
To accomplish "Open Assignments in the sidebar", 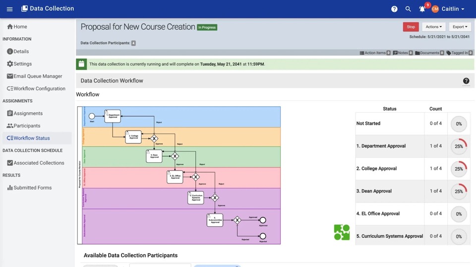I will 25,113.
